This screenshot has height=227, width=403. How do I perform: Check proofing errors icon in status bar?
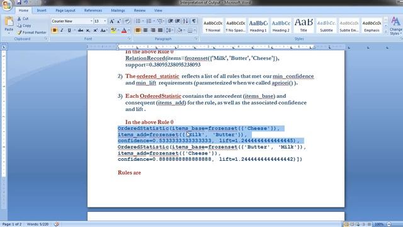coord(57,224)
